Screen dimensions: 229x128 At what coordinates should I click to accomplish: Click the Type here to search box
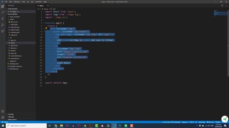(x=26, y=126)
